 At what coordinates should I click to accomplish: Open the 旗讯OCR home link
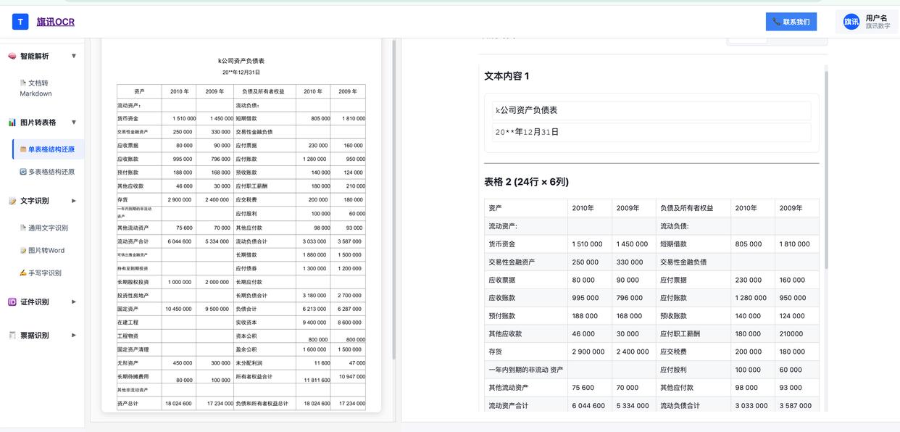pos(56,22)
